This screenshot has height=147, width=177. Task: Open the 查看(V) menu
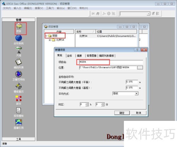pos(39,8)
